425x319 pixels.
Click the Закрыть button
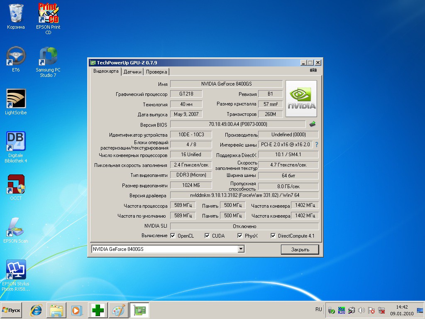pos(300,250)
